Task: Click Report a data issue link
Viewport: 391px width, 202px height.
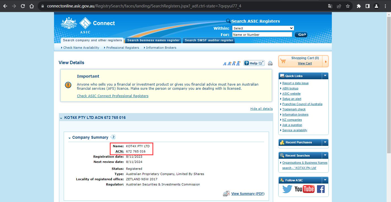Action: pyautogui.click(x=295, y=83)
